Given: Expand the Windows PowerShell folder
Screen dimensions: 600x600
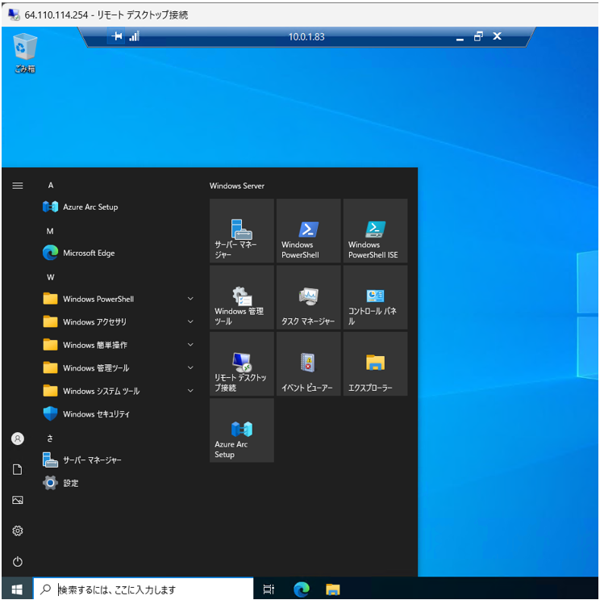Looking at the screenshot, I should 98,299.
